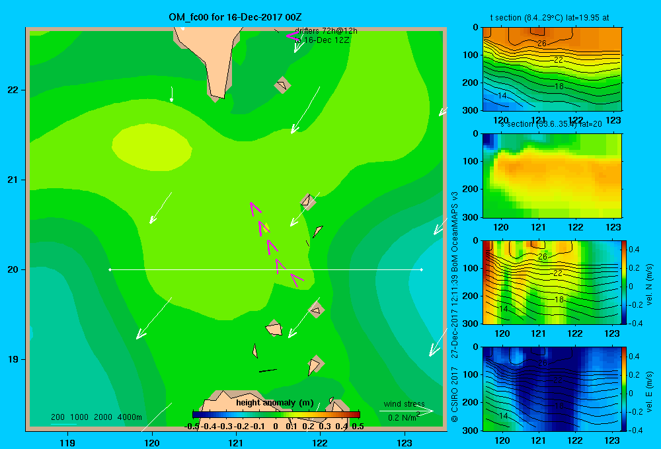661x449 pixels.
Task: Click the wind stress reference arrow
Action: (407, 411)
